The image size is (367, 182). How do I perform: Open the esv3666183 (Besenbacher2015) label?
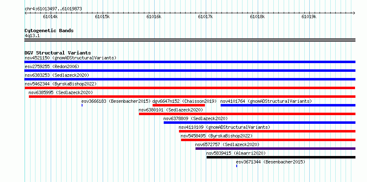point(116,101)
